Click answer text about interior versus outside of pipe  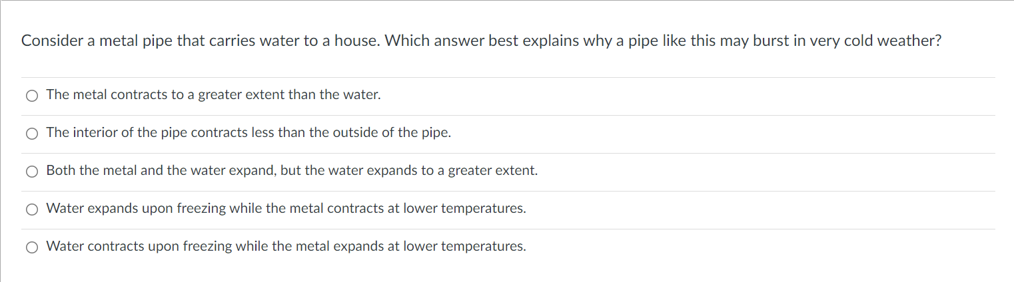coord(249,133)
